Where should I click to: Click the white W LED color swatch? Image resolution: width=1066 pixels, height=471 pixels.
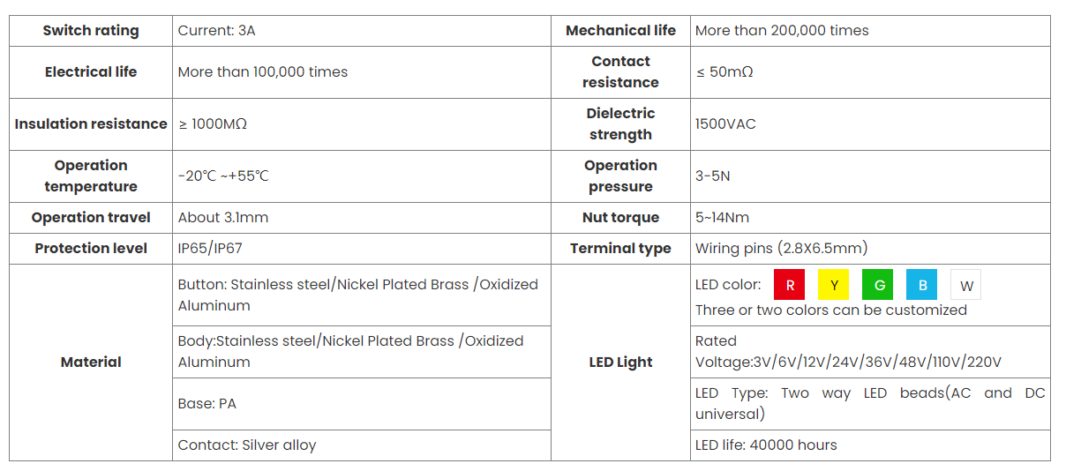pos(966,286)
